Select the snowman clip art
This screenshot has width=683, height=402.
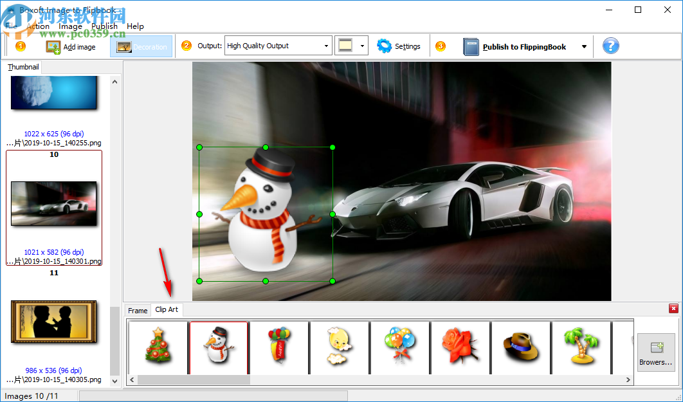[x=218, y=347]
